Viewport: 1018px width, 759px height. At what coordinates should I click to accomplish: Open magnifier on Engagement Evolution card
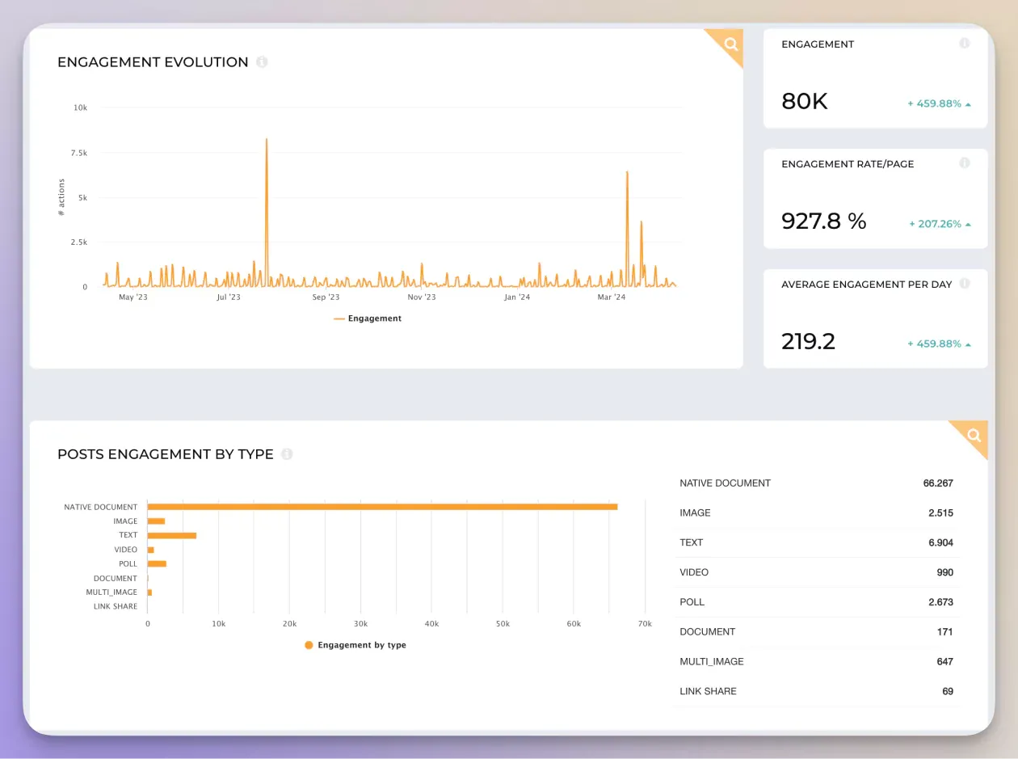(730, 44)
